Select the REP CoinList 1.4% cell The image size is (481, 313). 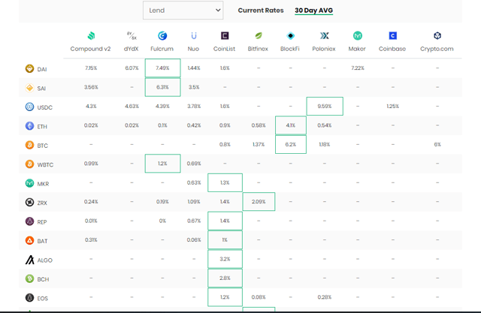(225, 221)
